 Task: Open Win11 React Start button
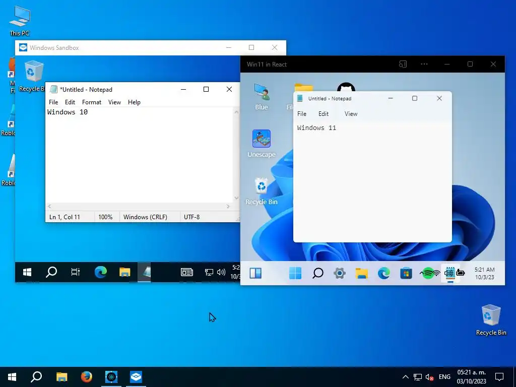click(295, 273)
